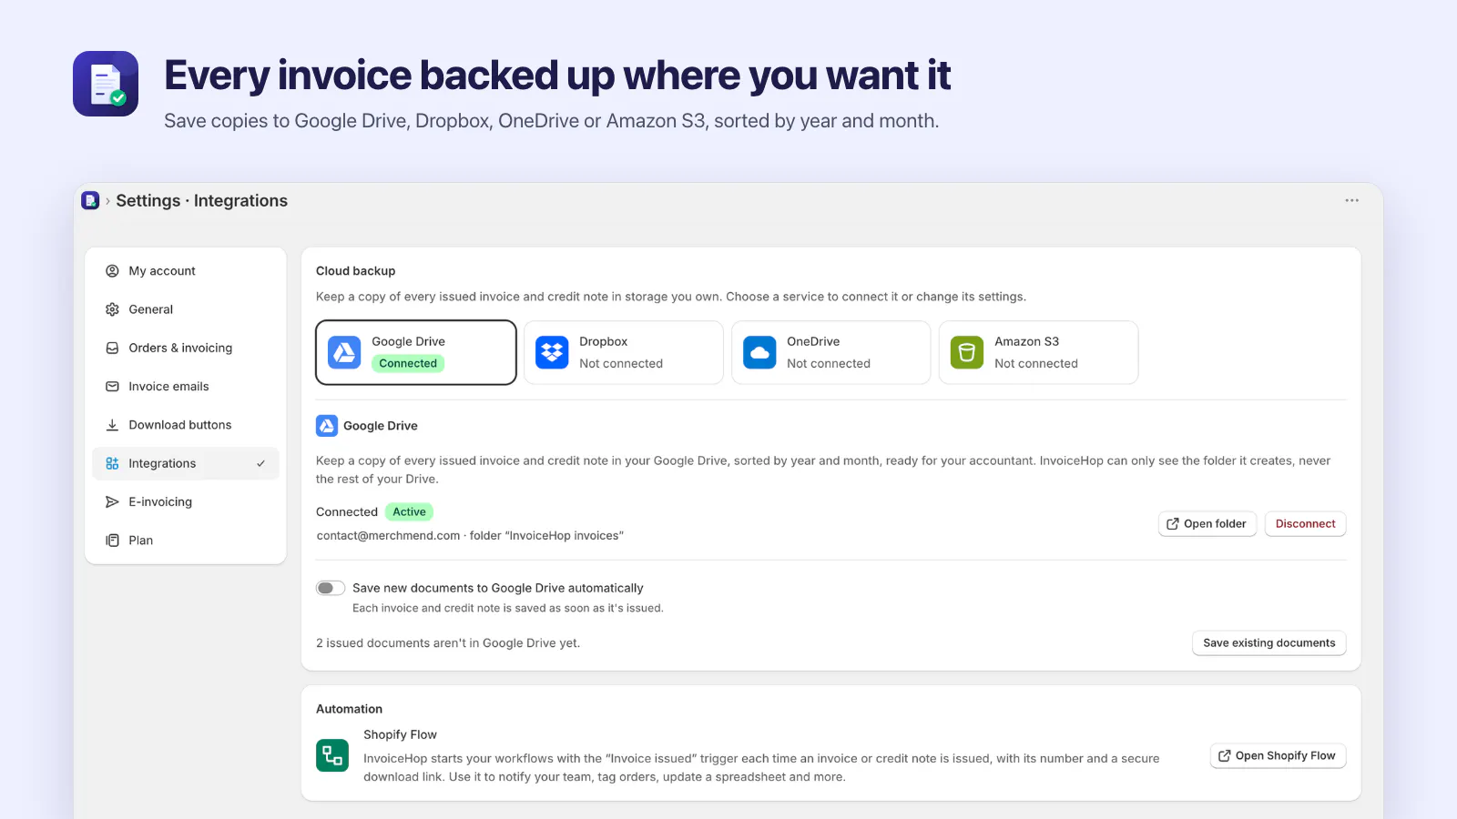
Task: Click the Plan document icon
Action: point(112,541)
